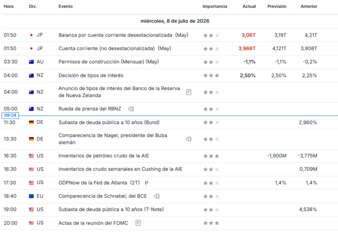The height and width of the screenshot is (233, 338).
Task: Click actual value 3,06T
Action: coord(248,35)
